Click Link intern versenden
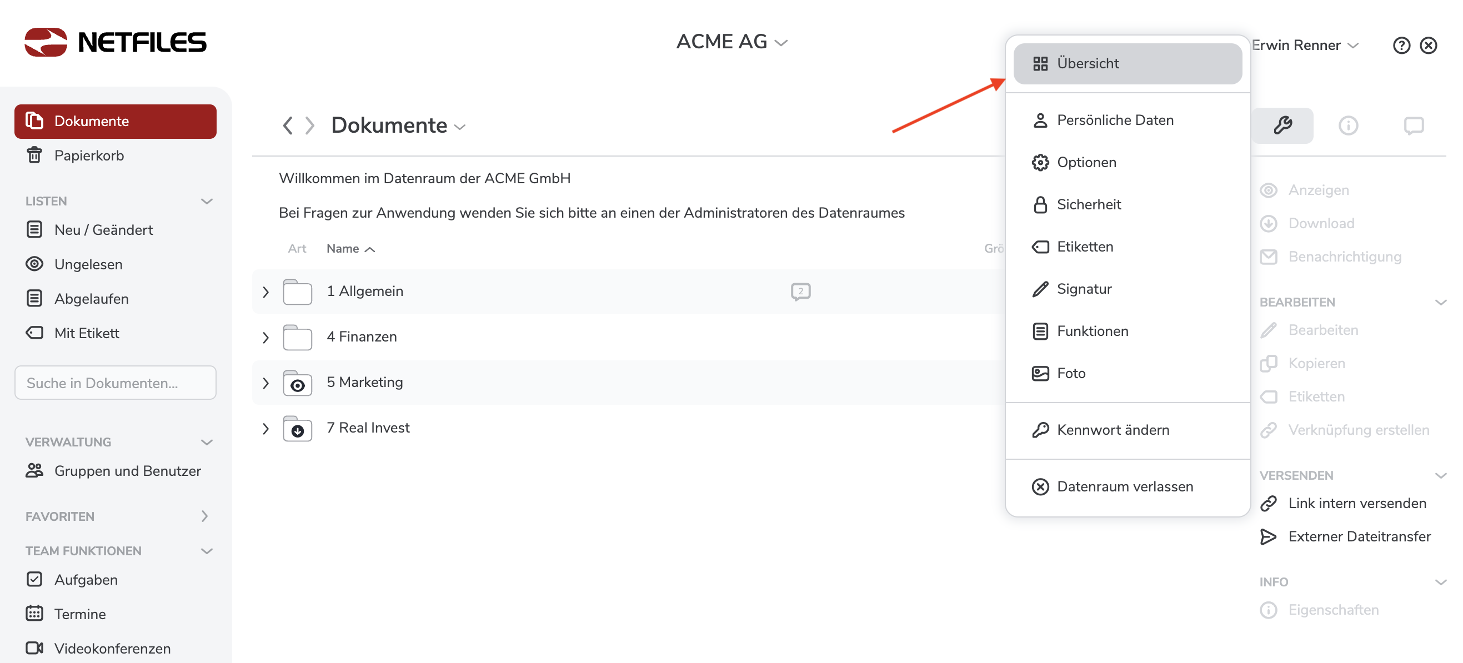Screen dimensions: 1463x663 pyautogui.click(x=1356, y=504)
